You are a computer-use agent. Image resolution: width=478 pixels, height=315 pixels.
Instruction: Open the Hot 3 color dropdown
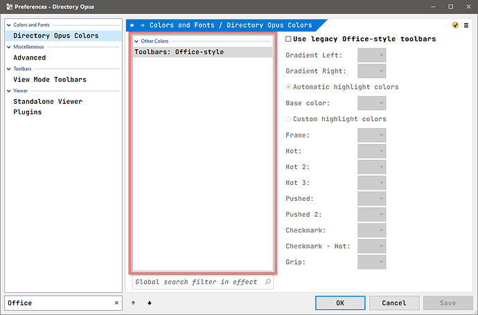pyautogui.click(x=371, y=183)
